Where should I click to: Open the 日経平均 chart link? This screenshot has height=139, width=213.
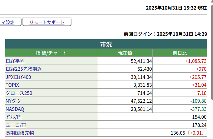point(15,61)
